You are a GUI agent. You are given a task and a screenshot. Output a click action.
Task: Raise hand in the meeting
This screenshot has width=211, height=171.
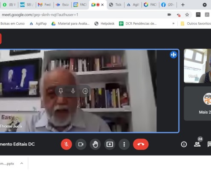click(x=95, y=144)
